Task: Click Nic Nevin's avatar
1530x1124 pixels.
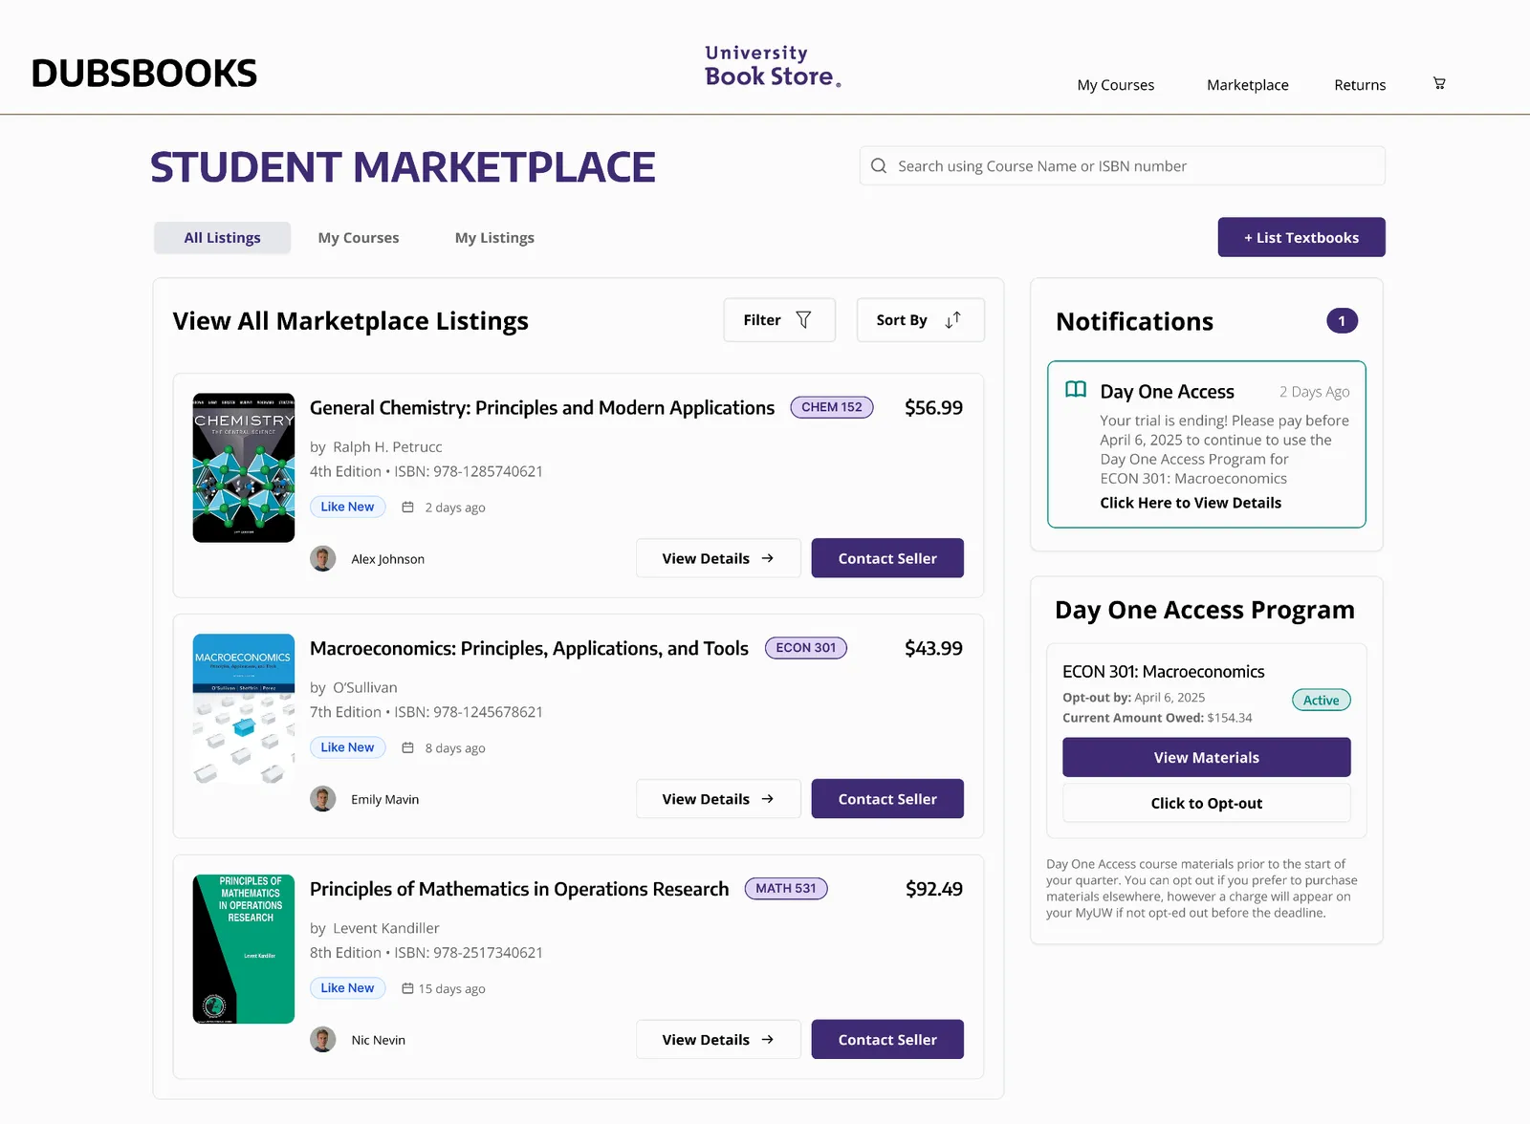Action: point(323,1040)
